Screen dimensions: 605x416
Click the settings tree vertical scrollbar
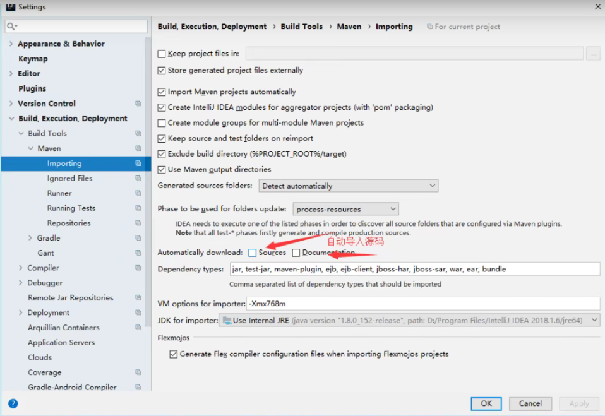point(147,181)
